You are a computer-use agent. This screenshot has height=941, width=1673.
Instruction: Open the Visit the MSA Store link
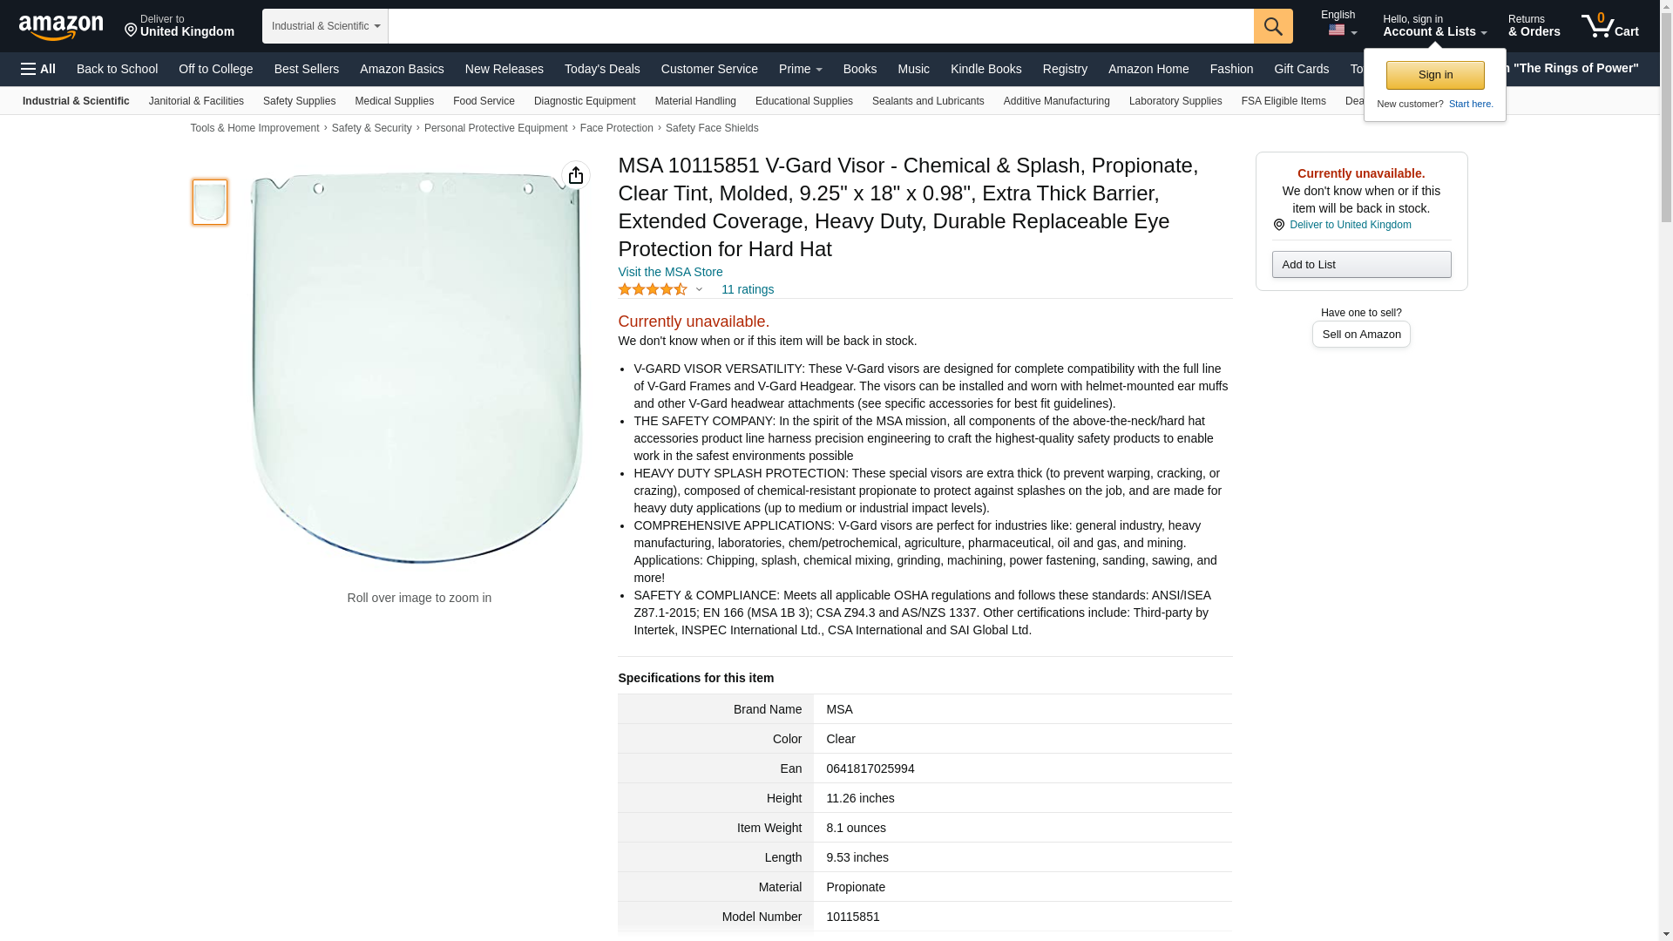point(670,272)
